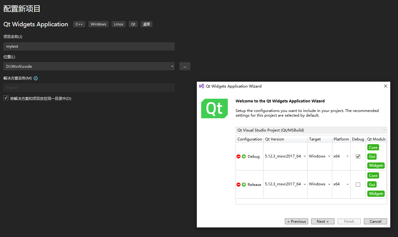Open Qt Version dropdown for Release row
The height and width of the screenshot is (237, 398).
(285, 184)
